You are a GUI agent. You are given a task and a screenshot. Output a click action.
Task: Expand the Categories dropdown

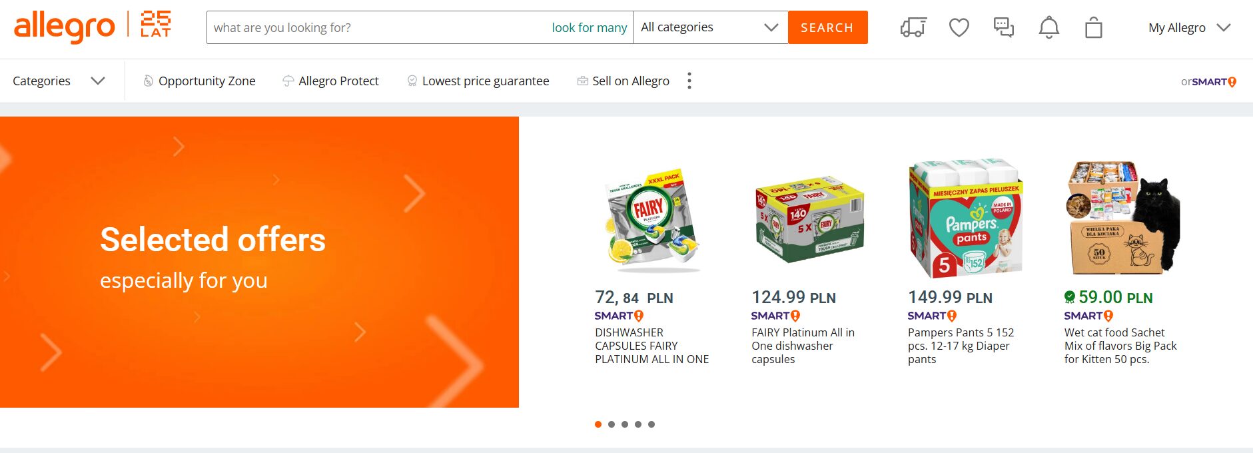(x=59, y=81)
